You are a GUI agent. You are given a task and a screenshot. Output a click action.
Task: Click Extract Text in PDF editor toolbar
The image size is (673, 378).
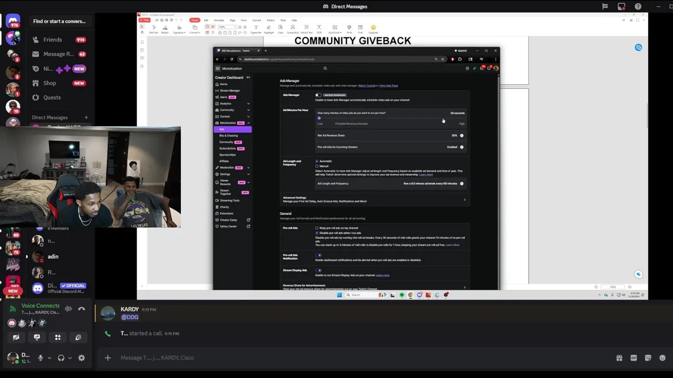[x=307, y=29]
